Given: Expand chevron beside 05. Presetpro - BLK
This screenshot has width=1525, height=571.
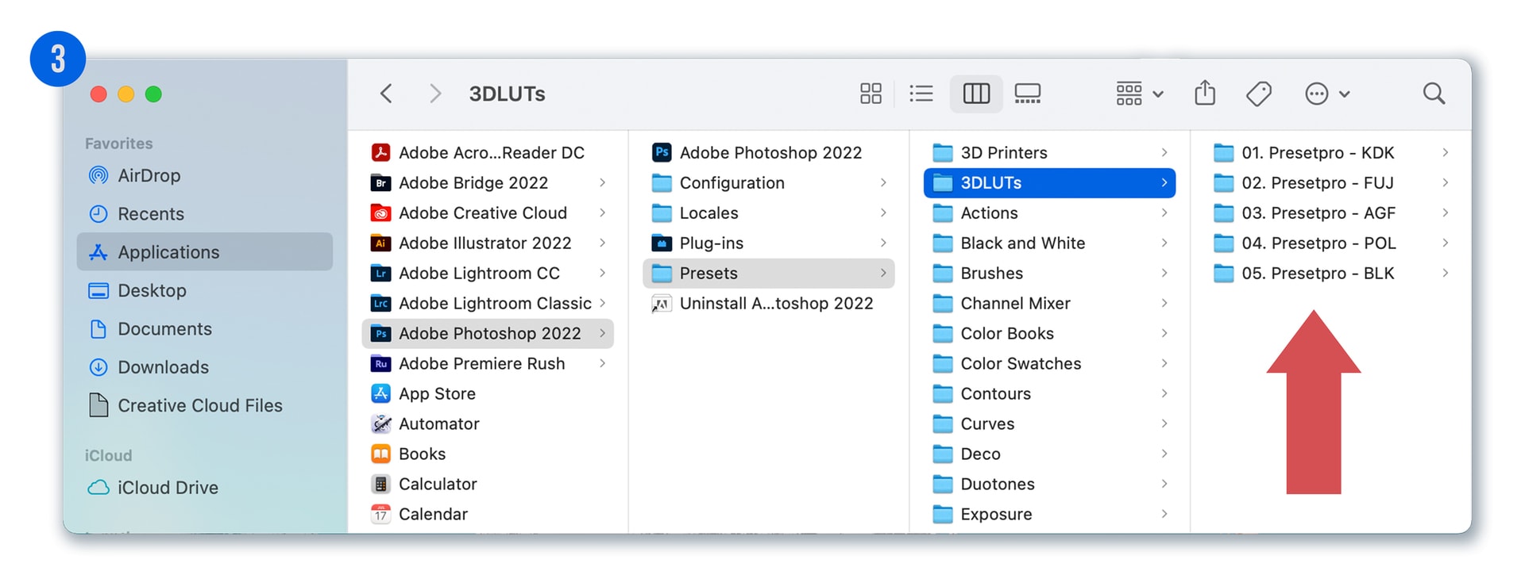Looking at the screenshot, I should tap(1445, 273).
